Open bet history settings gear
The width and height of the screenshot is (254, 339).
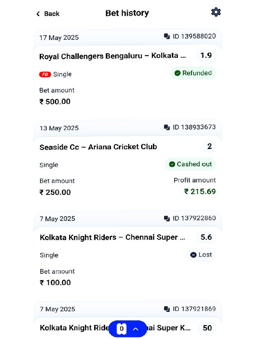click(x=216, y=12)
